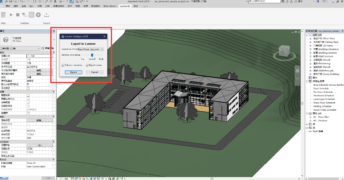
Task: Click the visual style icon in view control bar
Action: tap(76, 178)
